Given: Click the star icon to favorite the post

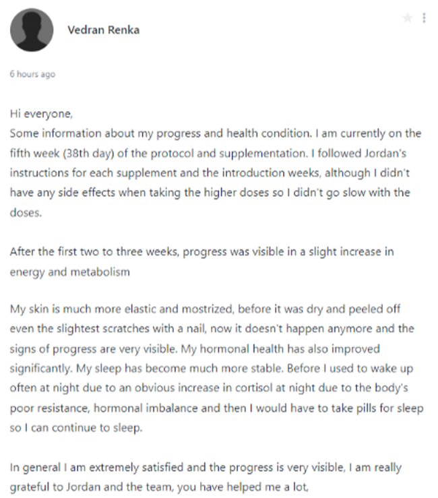Looking at the screenshot, I should tap(408, 18).
